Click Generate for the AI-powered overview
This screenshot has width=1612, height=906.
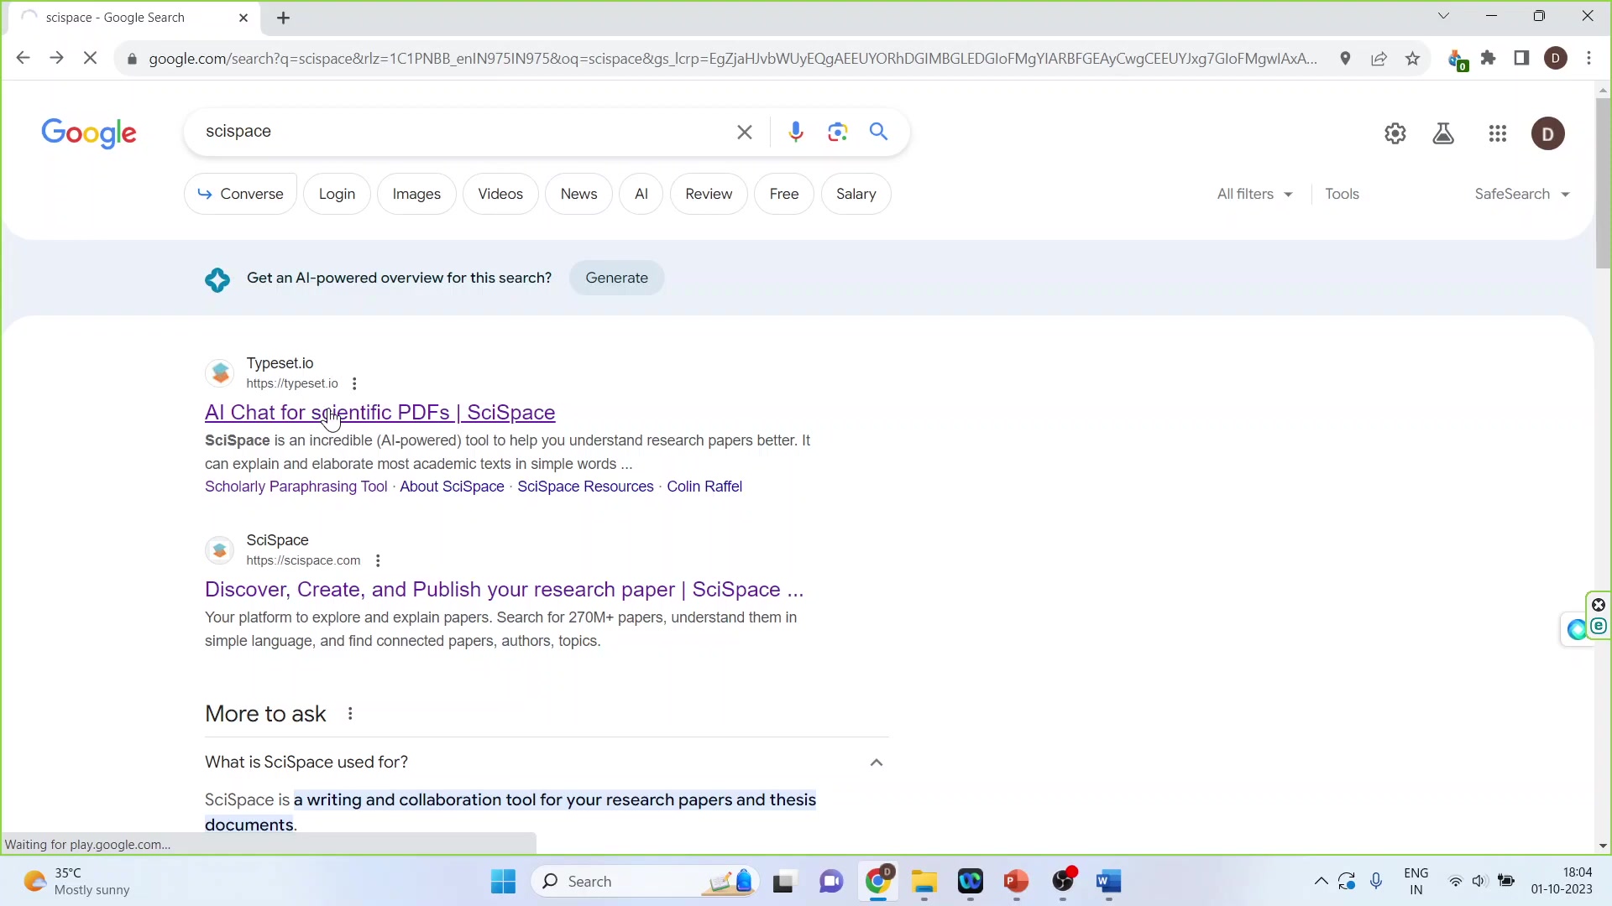tap(616, 278)
